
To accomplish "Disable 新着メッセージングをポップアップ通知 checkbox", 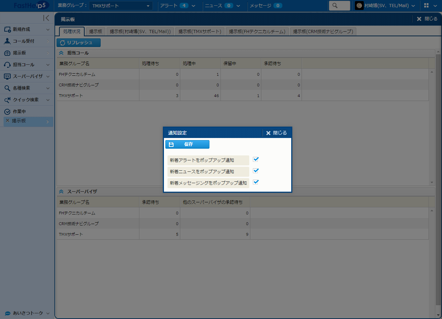I will pos(256,182).
